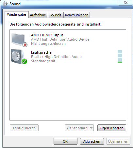
Task: Open Eigenschaften for the selected device
Action: 112,128
